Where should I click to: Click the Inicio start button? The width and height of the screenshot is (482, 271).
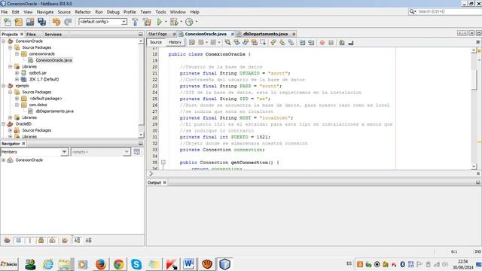pos(9,264)
